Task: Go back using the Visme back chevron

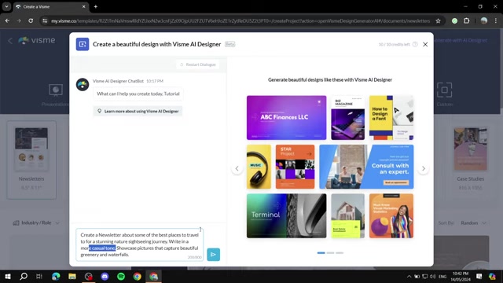Action: click(x=10, y=41)
